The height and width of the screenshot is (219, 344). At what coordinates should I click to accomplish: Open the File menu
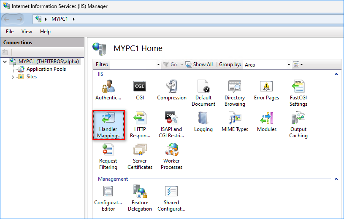(10, 32)
